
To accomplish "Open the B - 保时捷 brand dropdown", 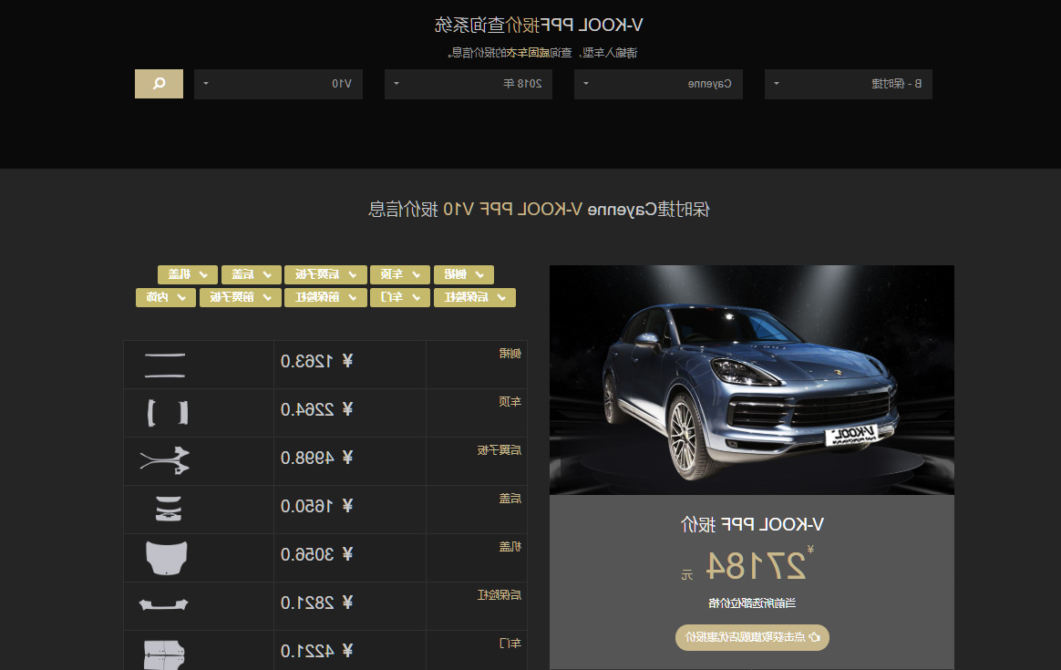I will coord(849,84).
